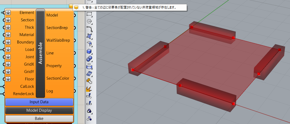Image resolution: width=290 pixels, height=124 pixels.
Task: Toggle the Section input arrow icon
Action: tap(8, 20)
